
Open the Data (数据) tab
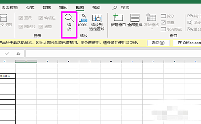[47, 8]
